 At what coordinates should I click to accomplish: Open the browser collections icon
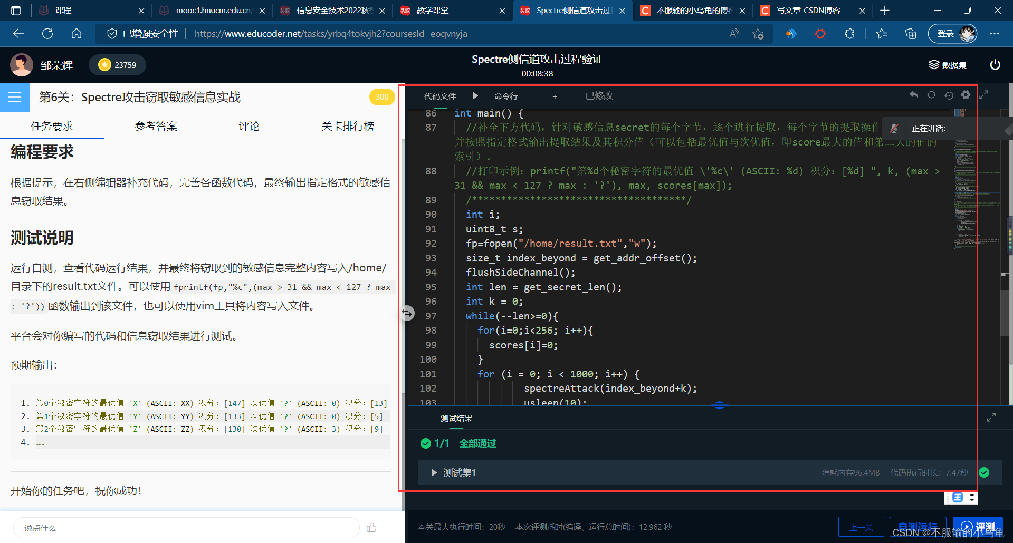911,34
